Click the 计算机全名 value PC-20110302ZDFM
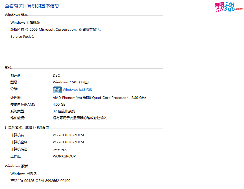Image resolution: width=244 pixels, height=189 pixels. 68,142
